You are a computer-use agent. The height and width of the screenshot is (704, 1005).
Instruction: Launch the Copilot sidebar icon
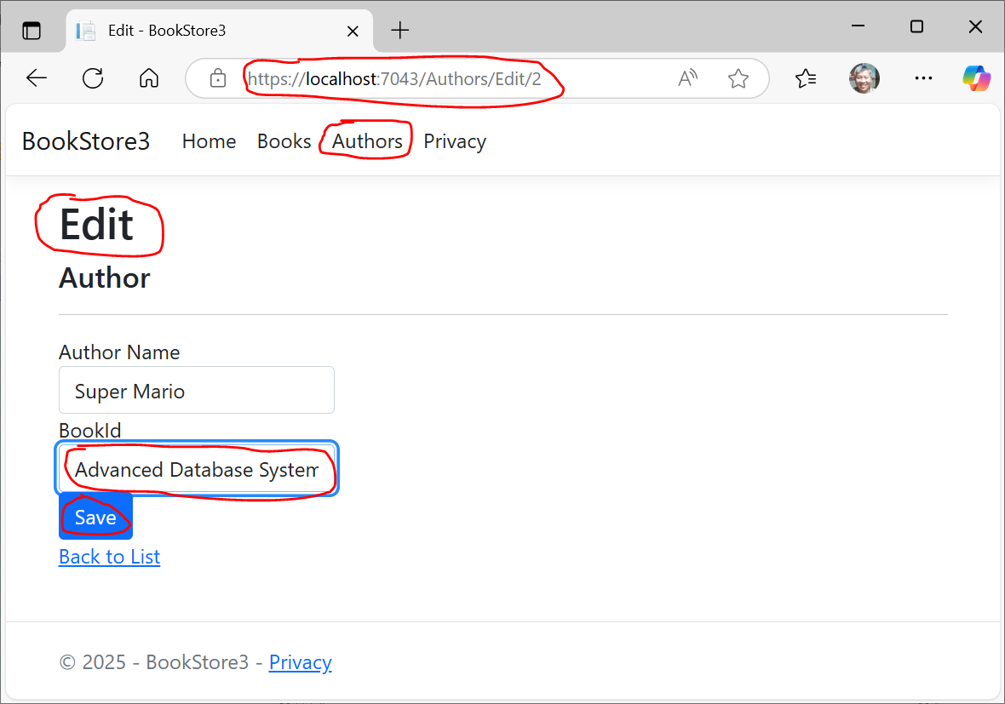point(975,78)
